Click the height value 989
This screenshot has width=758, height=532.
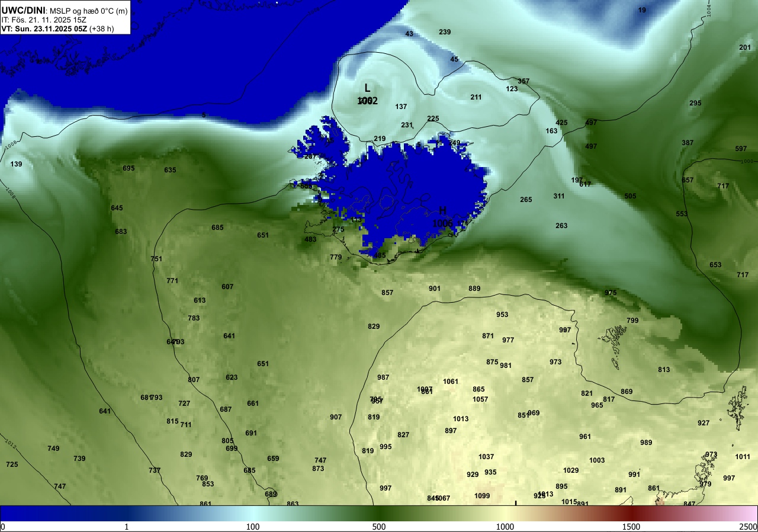646,443
